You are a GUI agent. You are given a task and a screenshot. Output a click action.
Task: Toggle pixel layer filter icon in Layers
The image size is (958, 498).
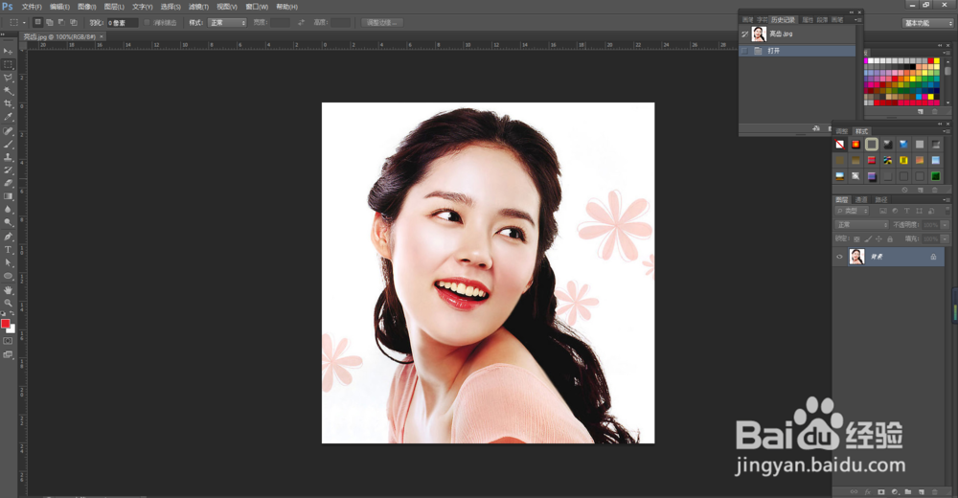coord(883,211)
